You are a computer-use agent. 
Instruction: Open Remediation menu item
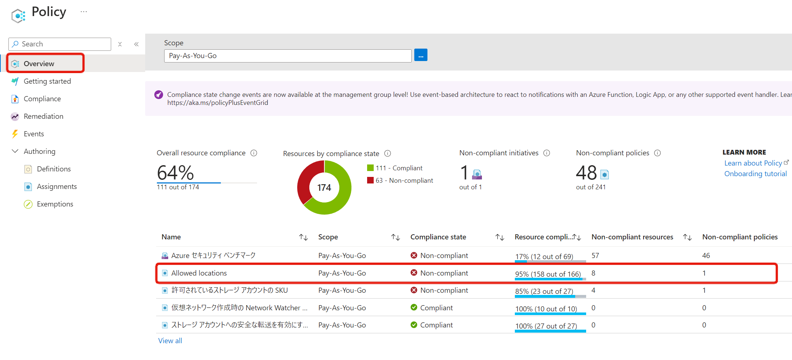tap(44, 116)
